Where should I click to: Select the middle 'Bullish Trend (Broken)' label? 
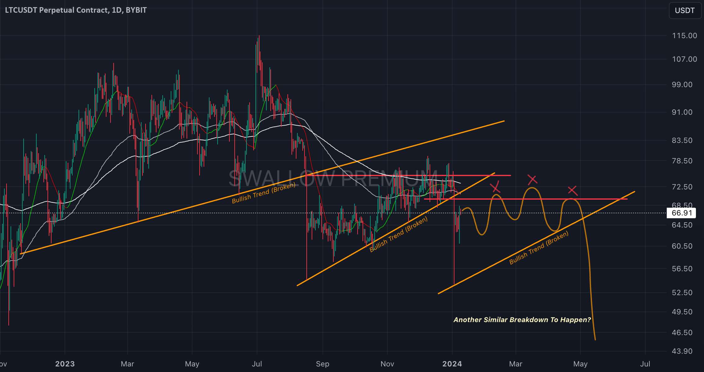pyautogui.click(x=399, y=234)
